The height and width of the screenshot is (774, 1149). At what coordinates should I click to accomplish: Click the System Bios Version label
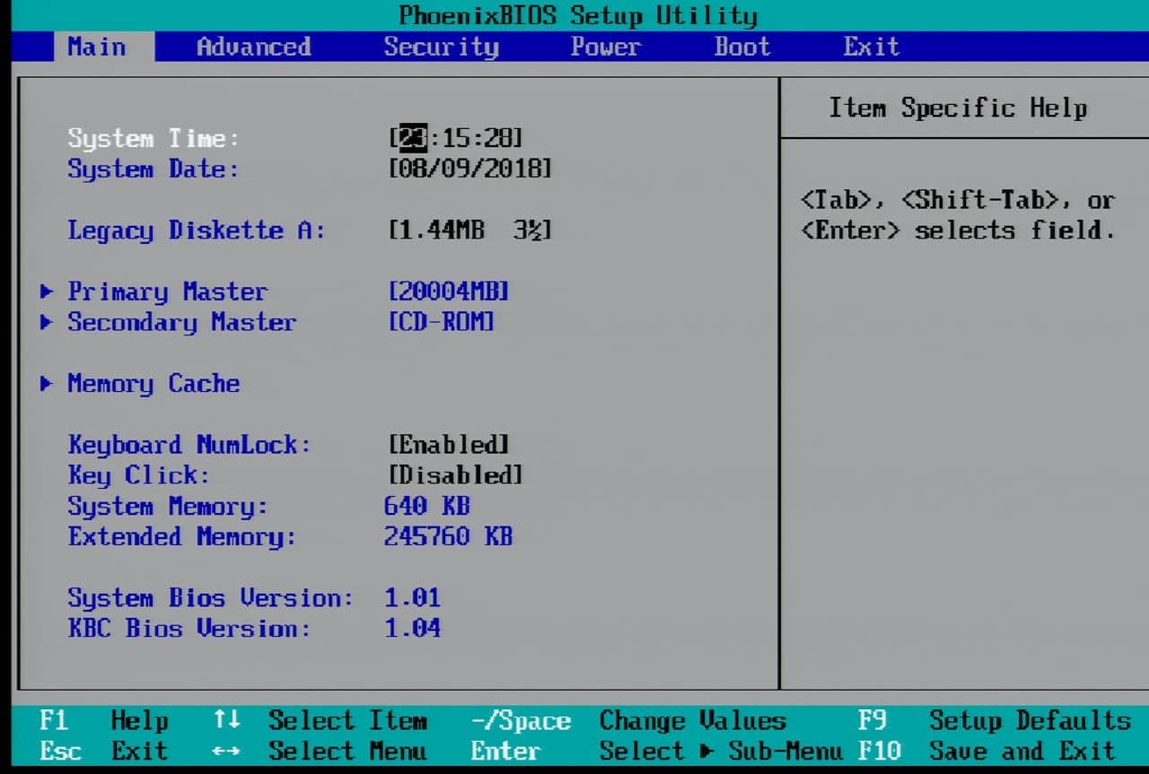pos(211,598)
